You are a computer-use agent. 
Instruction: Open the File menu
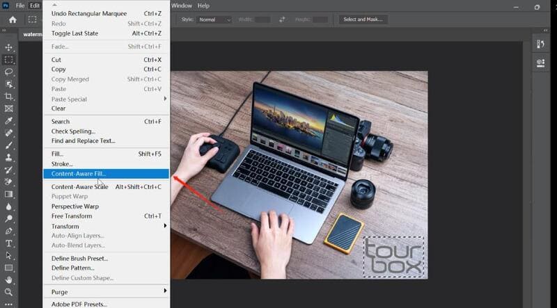[20, 6]
